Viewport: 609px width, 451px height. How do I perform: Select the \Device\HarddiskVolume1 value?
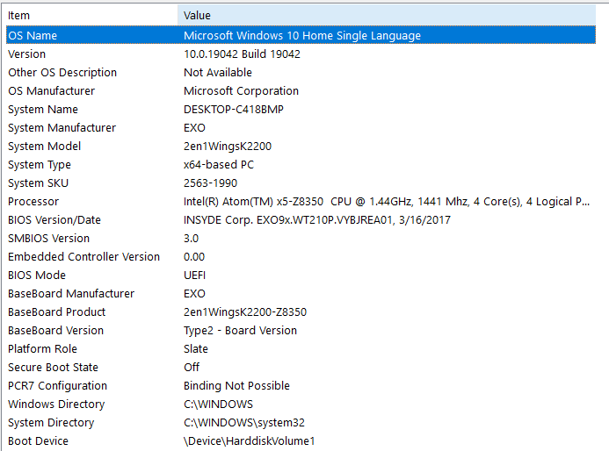point(249,441)
